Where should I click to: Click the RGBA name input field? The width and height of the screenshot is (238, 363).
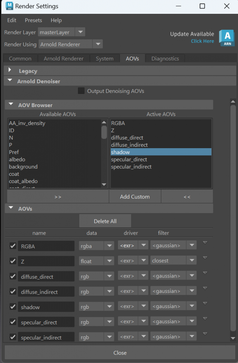tap(46, 246)
